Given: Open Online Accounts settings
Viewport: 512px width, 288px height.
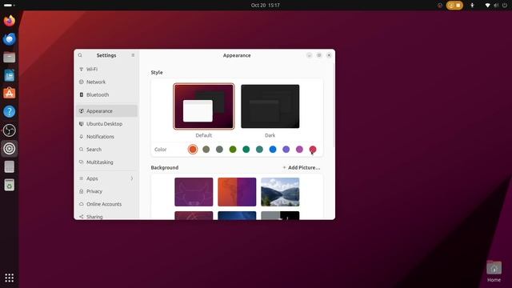Looking at the screenshot, I should [x=106, y=204].
